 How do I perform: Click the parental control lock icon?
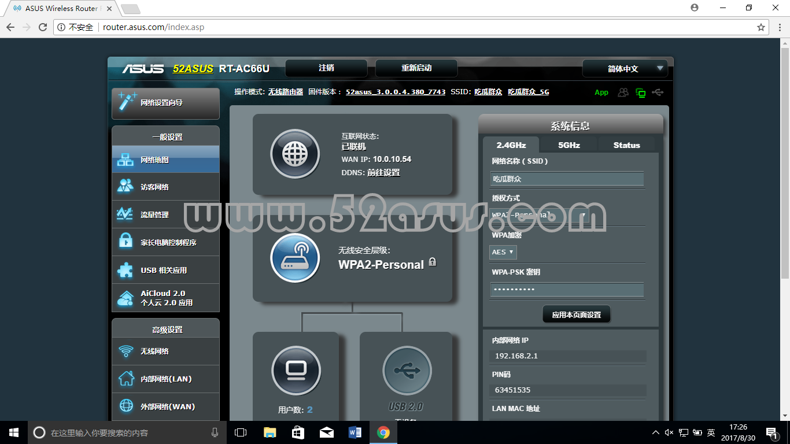click(x=125, y=241)
